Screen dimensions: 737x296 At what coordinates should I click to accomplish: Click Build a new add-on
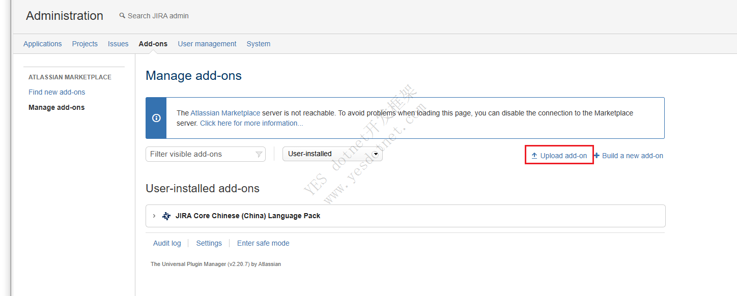tap(633, 156)
